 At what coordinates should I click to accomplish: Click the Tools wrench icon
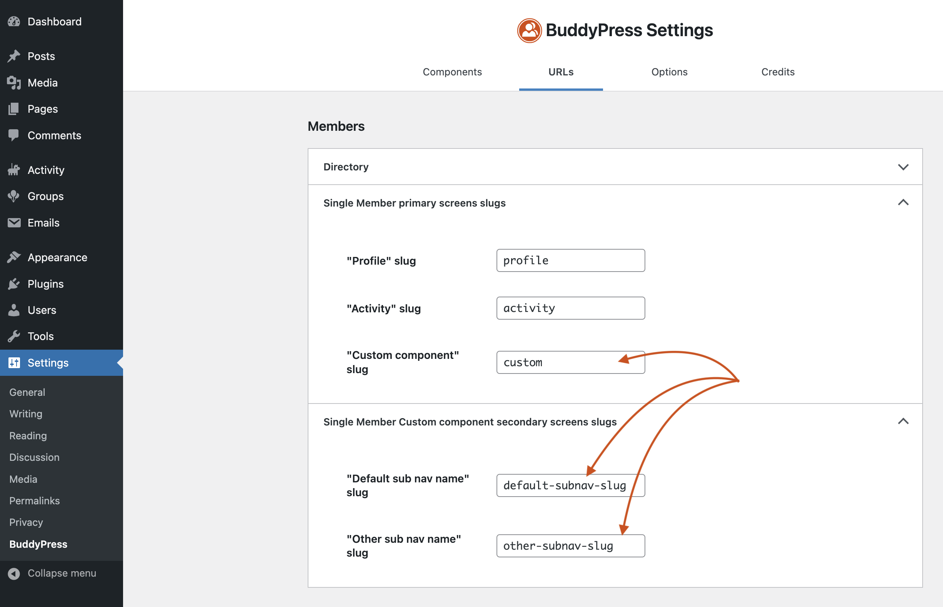tap(14, 336)
